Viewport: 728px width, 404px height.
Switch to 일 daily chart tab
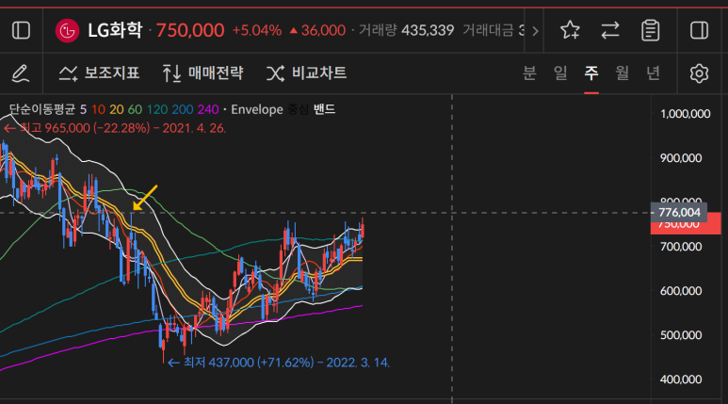pos(560,73)
